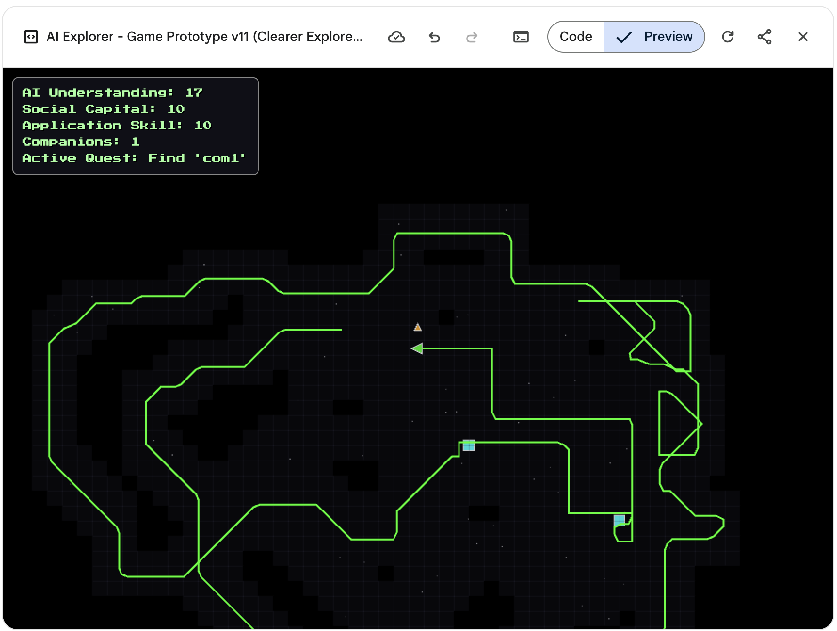The height and width of the screenshot is (631, 837).
Task: Click the code brackets icon beside the title
Action: (31, 37)
